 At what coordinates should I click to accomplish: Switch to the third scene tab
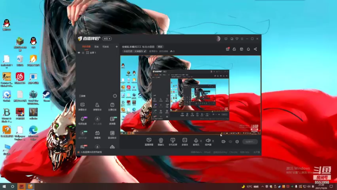pyautogui.click(x=106, y=46)
